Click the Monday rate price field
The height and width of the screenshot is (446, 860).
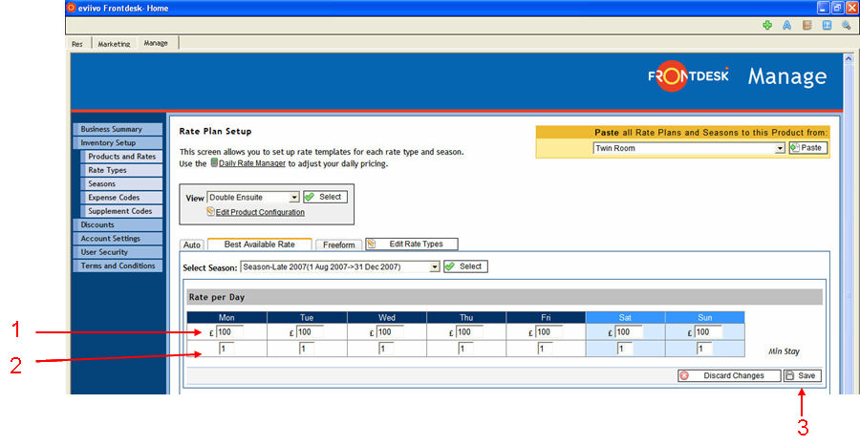[x=229, y=332]
